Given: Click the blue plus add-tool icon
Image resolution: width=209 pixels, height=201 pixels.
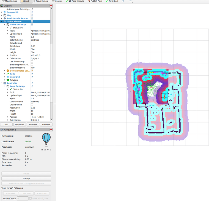Looking at the screenshot, I should coord(123,1).
